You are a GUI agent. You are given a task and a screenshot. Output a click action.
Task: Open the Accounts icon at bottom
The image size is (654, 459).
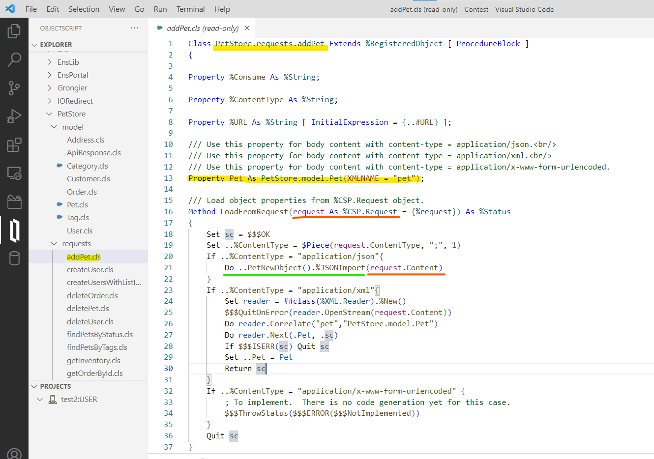click(x=14, y=454)
